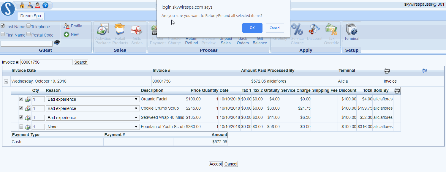The image size is (446, 172).
Task: Enable the Telephone search checkbox
Action: point(29,26)
